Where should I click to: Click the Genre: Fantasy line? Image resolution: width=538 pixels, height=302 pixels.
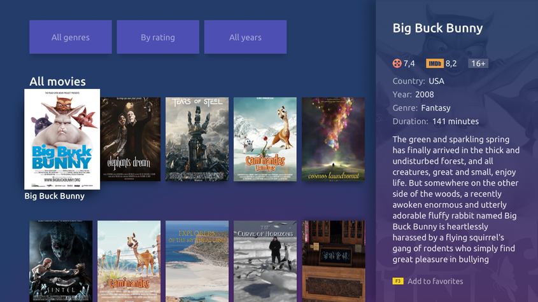(x=421, y=108)
